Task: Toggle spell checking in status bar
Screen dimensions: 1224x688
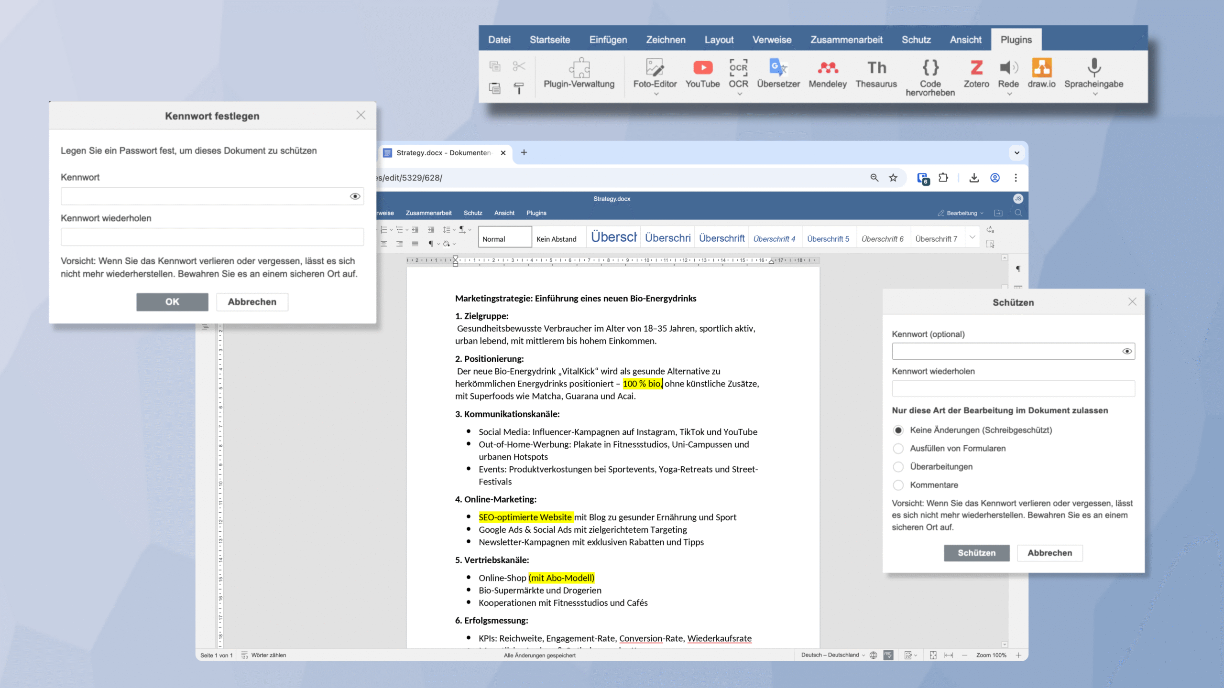Action: (x=888, y=655)
